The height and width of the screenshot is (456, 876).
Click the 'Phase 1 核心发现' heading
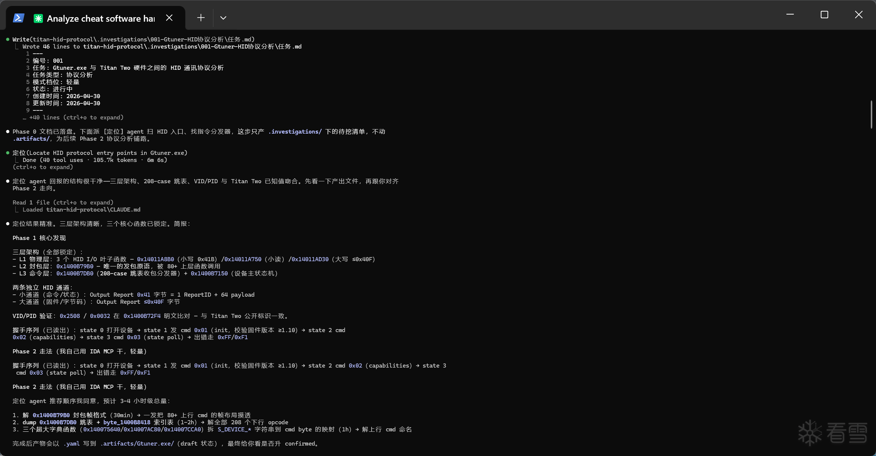point(39,238)
